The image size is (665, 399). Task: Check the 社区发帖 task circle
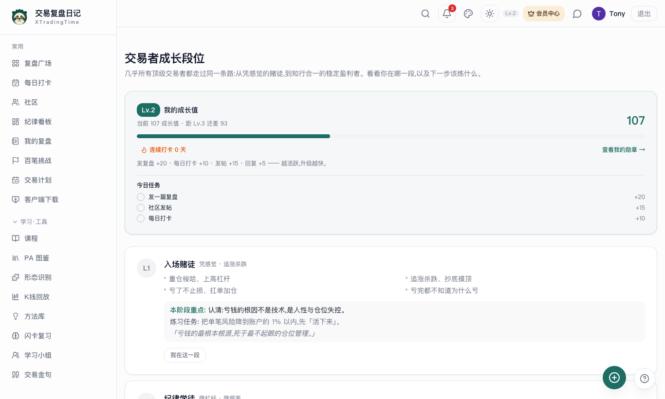pos(141,208)
